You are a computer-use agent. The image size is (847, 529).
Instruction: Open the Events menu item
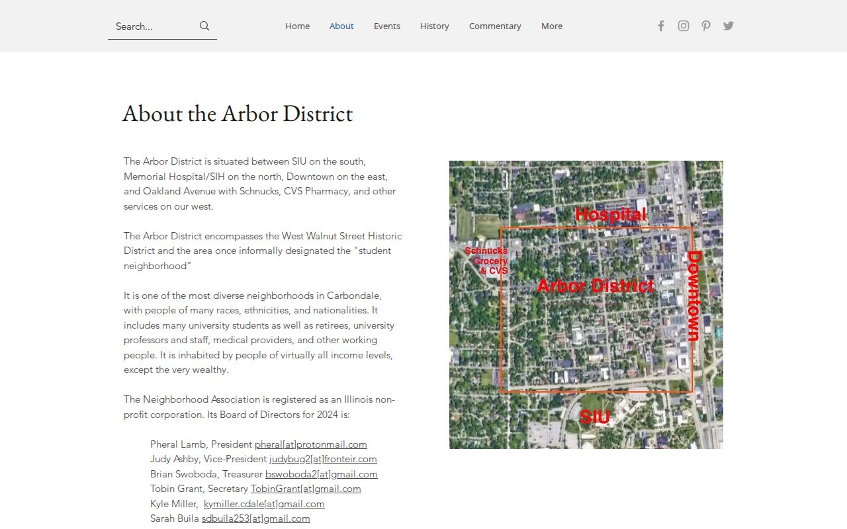tap(387, 26)
